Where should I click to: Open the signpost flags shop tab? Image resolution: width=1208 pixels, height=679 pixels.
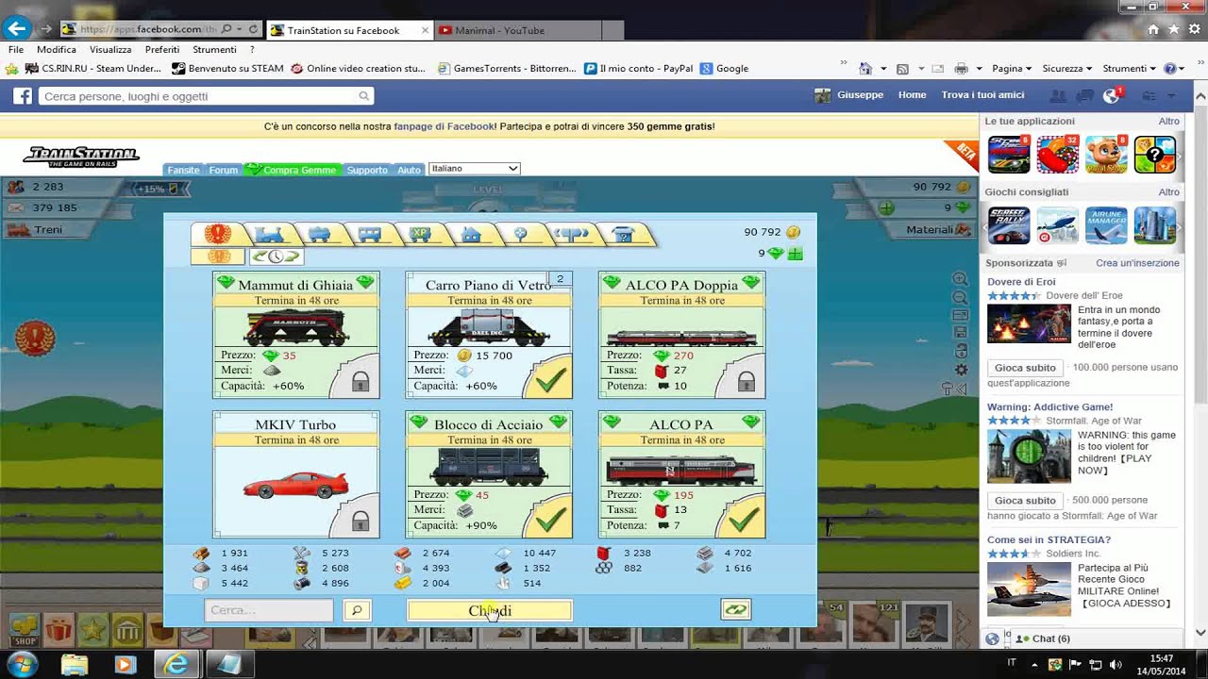(x=572, y=234)
